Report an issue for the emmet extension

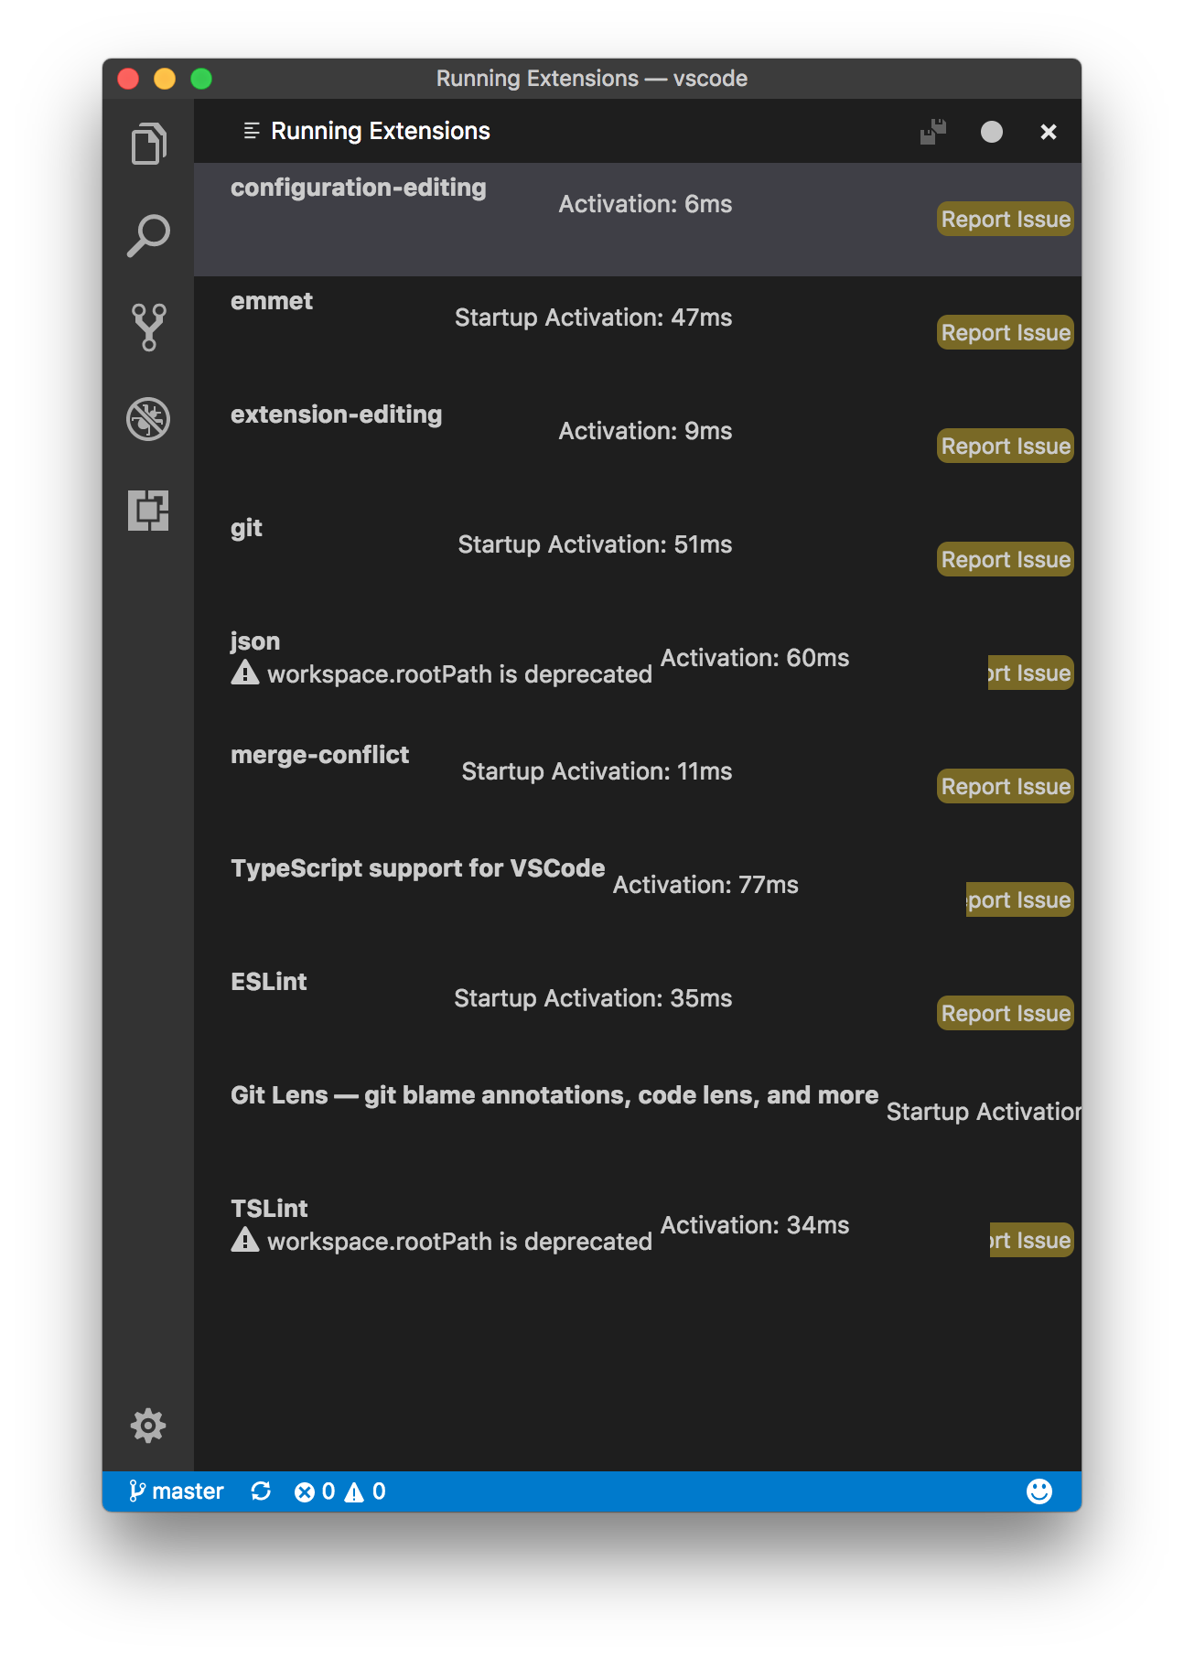coord(1004,331)
